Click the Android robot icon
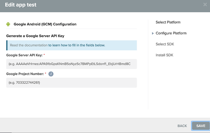 tap(8, 24)
